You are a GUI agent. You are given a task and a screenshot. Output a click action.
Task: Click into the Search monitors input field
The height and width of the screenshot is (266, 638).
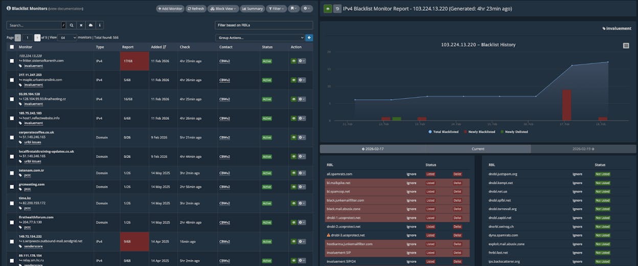tap(34, 25)
